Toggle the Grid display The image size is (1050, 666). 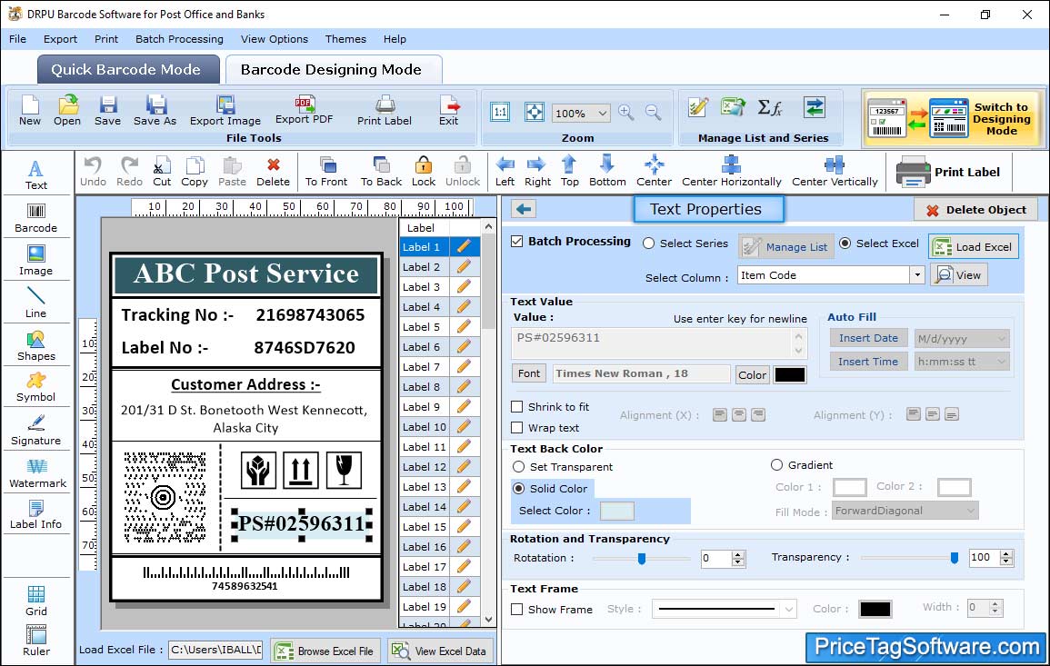coord(36,601)
